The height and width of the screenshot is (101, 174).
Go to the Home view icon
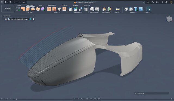pyautogui.click(x=24, y=2)
